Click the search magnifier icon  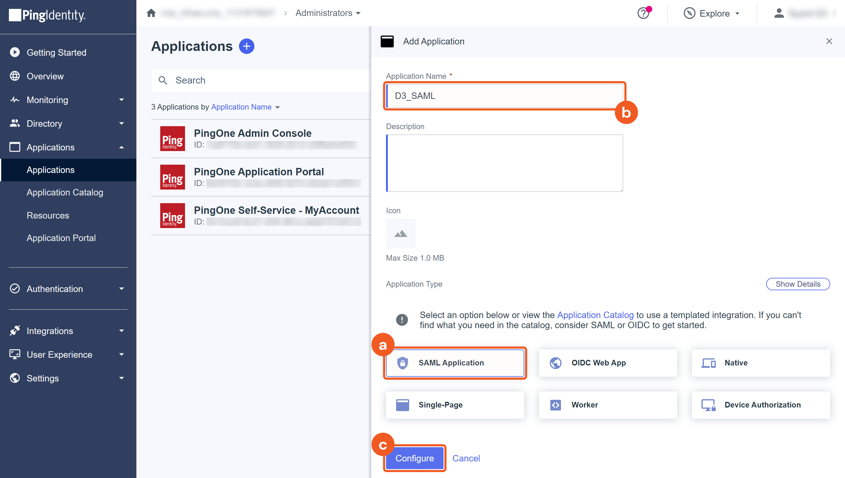tap(163, 81)
